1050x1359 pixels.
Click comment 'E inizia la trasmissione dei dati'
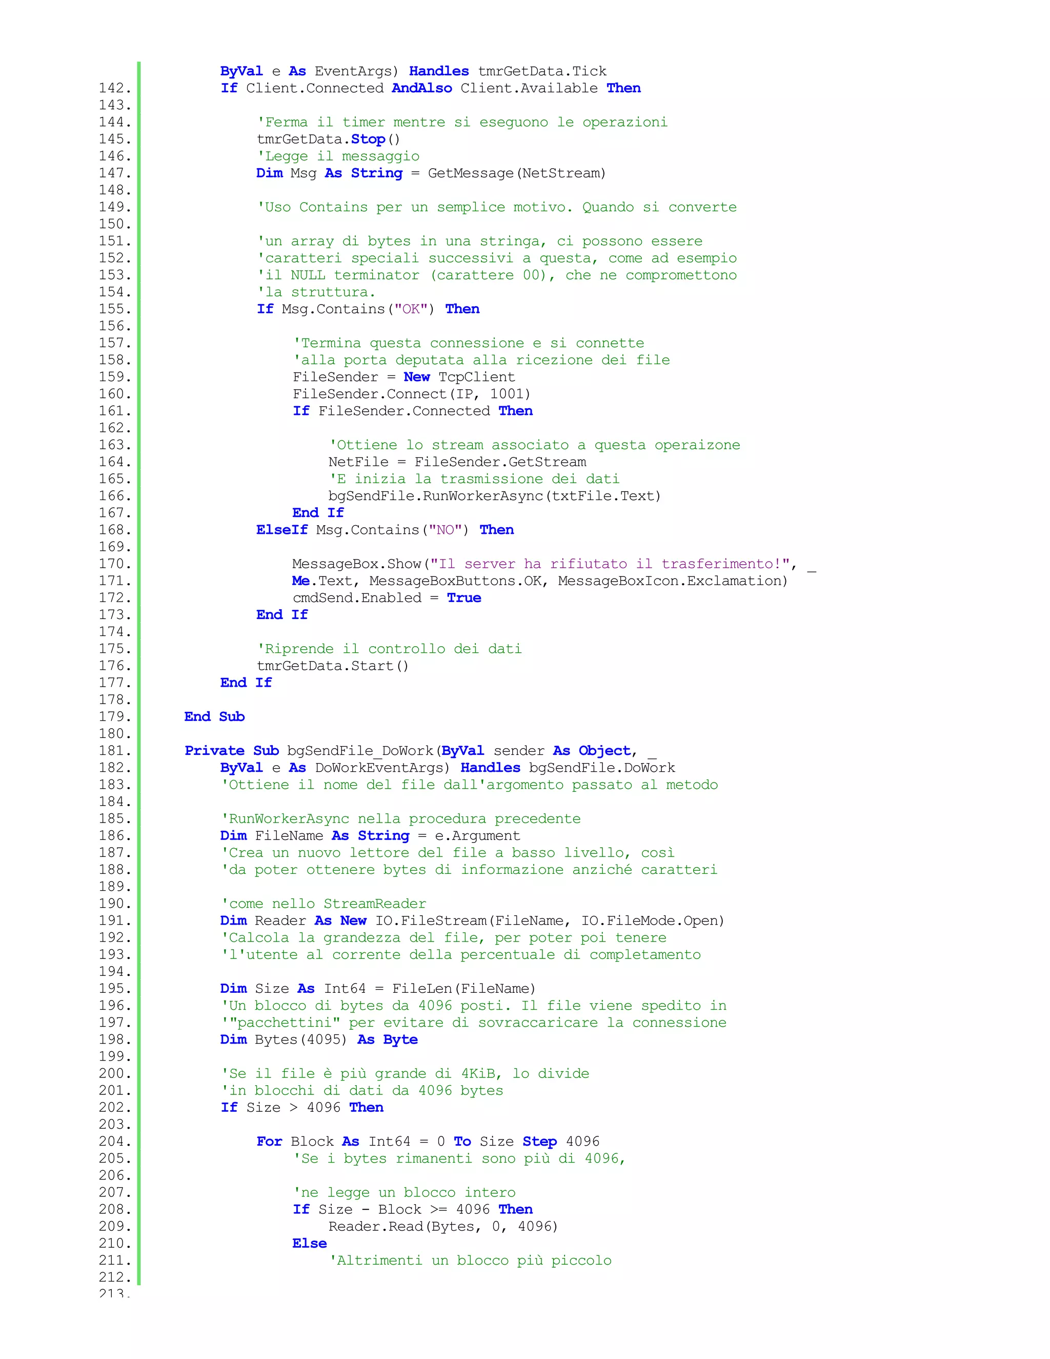[474, 479]
